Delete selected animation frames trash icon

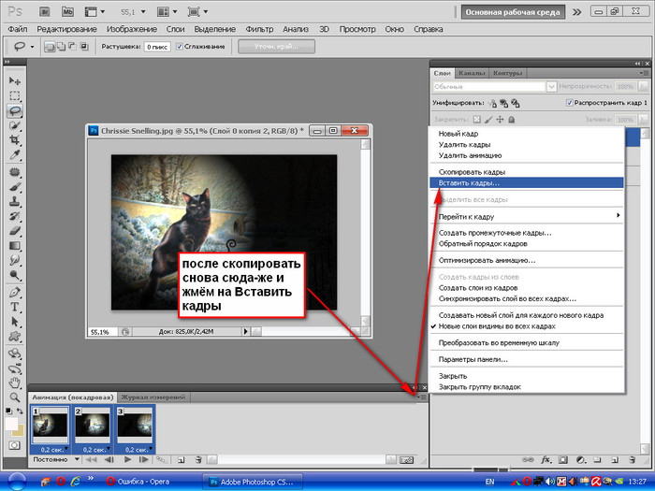click(198, 460)
